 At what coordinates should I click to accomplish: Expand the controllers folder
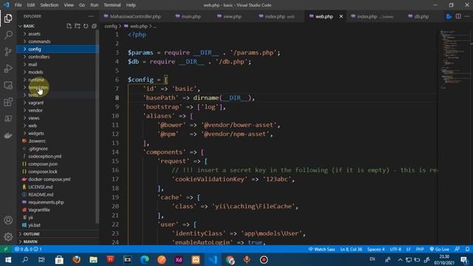pos(58,57)
